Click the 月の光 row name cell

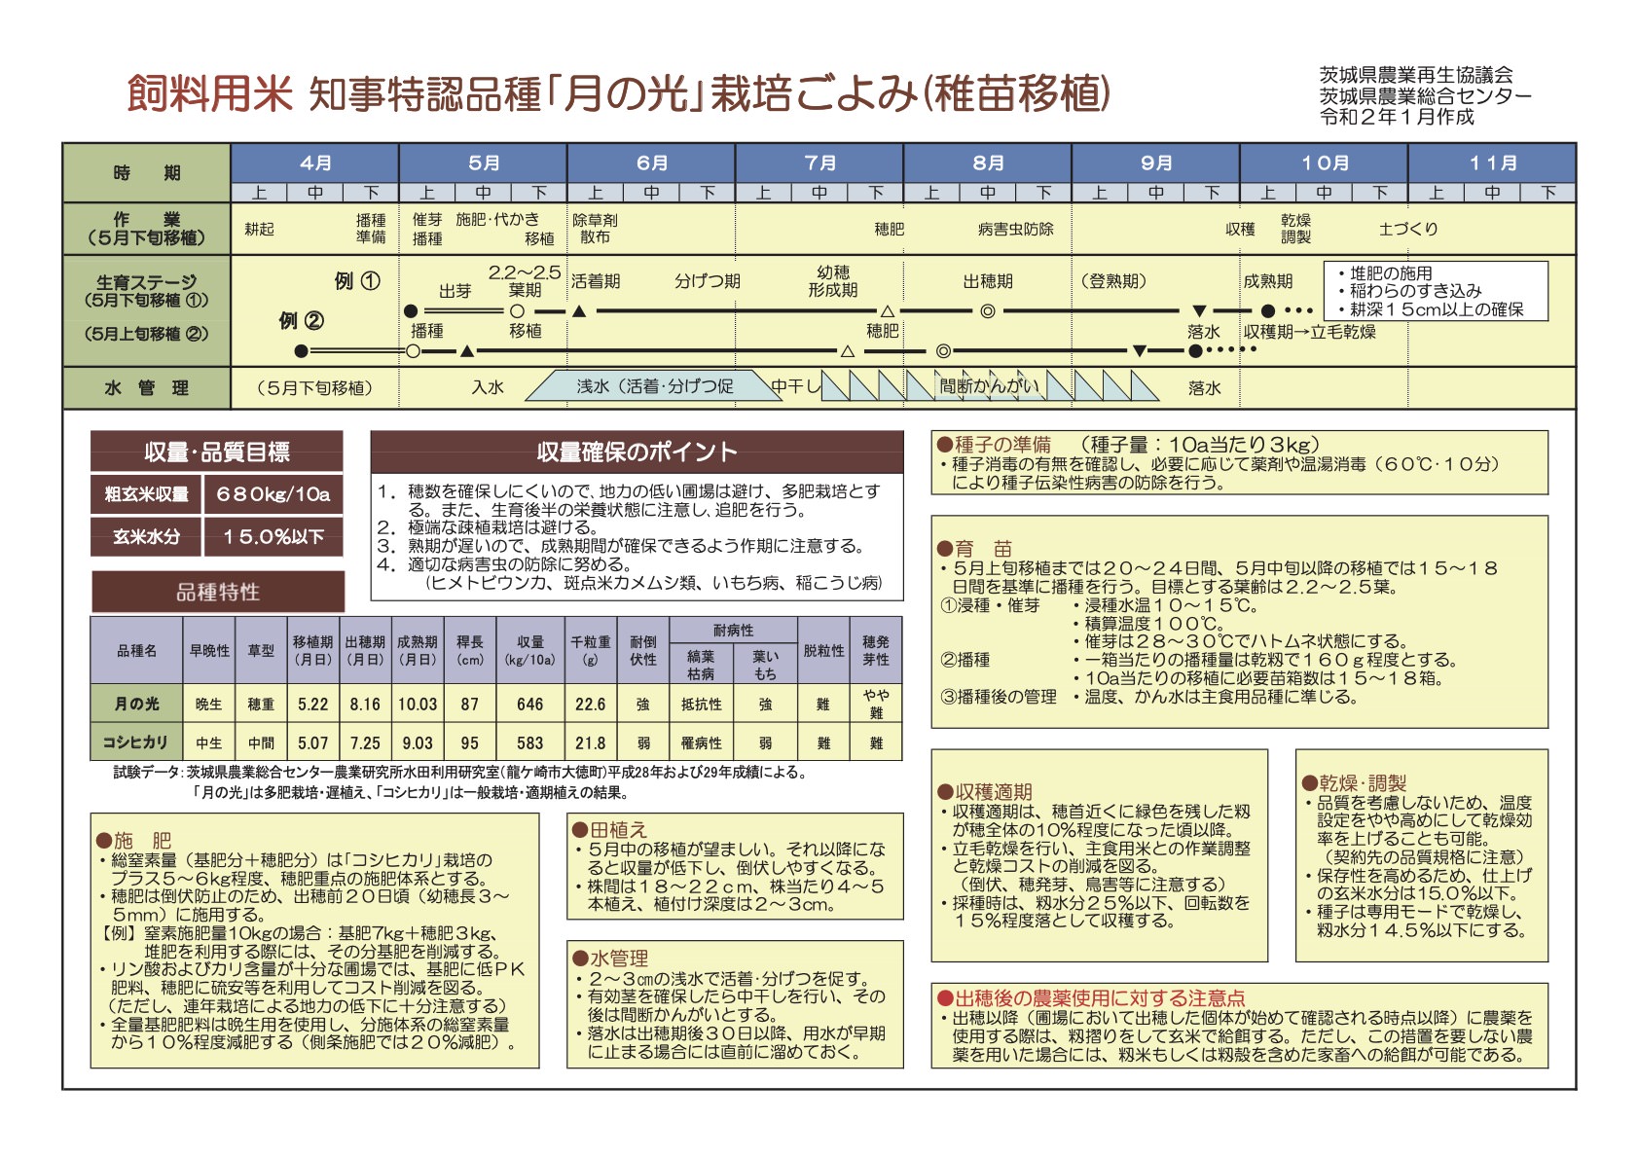point(136,704)
